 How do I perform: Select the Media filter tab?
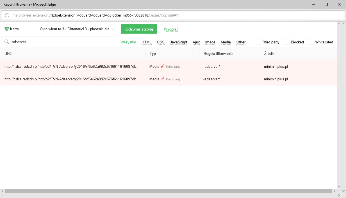pos(226,42)
